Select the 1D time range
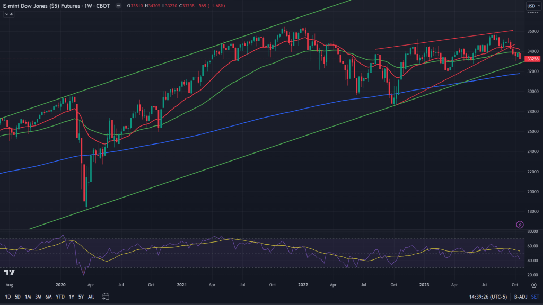 pyautogui.click(x=7, y=297)
